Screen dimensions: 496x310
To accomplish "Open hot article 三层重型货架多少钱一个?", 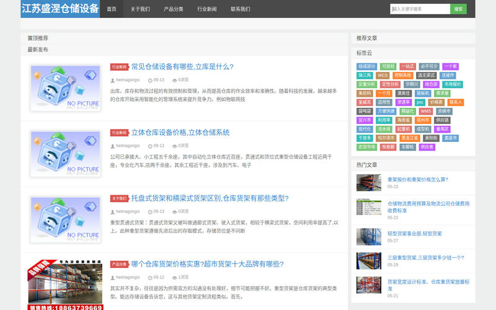I will 426,258.
